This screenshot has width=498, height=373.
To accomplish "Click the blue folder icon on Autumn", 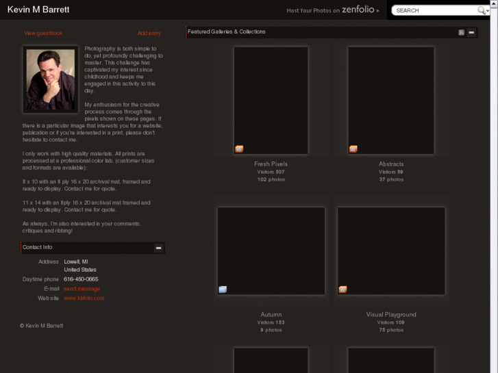I will [x=223, y=290].
